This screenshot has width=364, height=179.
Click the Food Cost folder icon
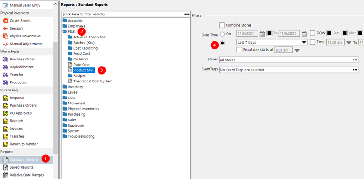coord(70,53)
